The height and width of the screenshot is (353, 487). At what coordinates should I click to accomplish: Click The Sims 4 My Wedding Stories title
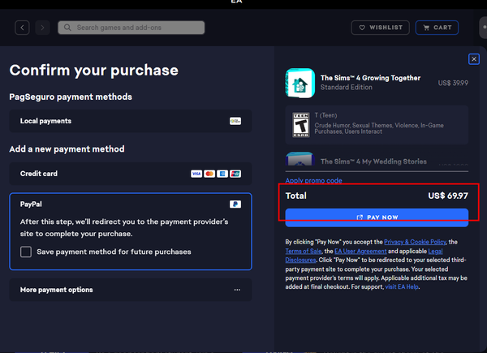(373, 161)
